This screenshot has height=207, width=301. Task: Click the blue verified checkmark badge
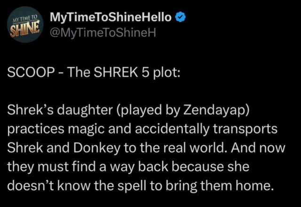(x=180, y=17)
